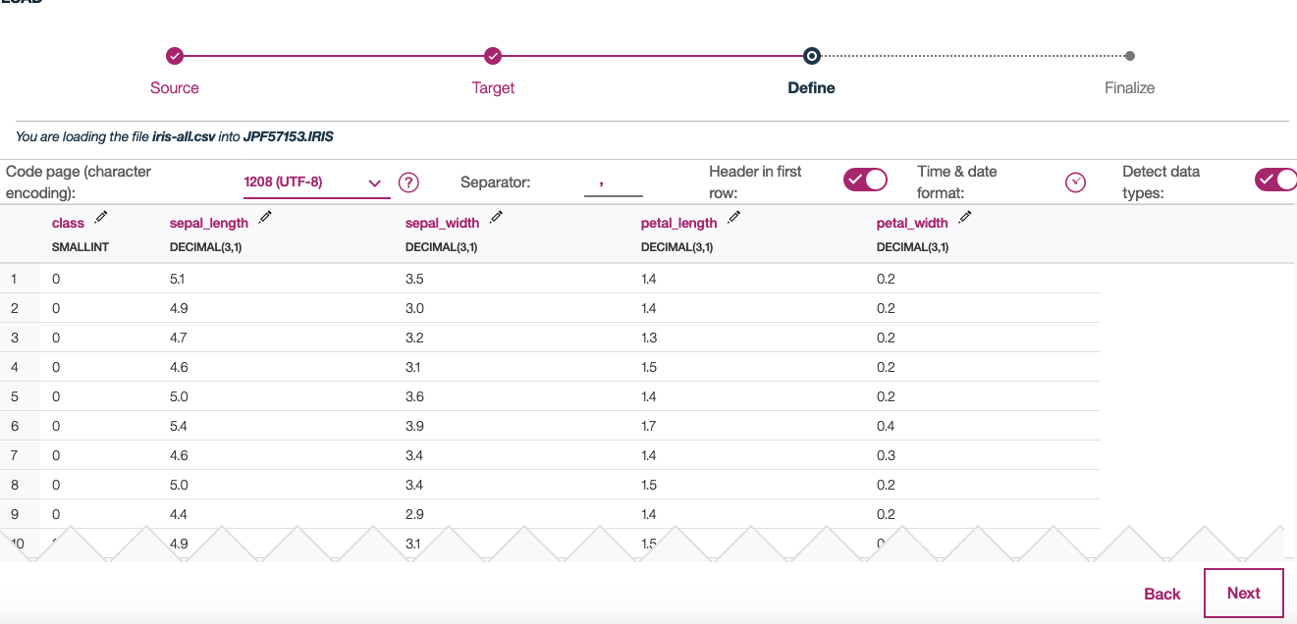This screenshot has height=624, width=1297.
Task: Click the petal_length column header
Action: tap(679, 224)
